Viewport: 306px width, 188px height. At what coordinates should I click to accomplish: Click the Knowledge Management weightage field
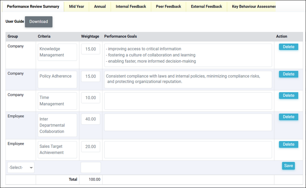pyautogui.click(x=91, y=49)
